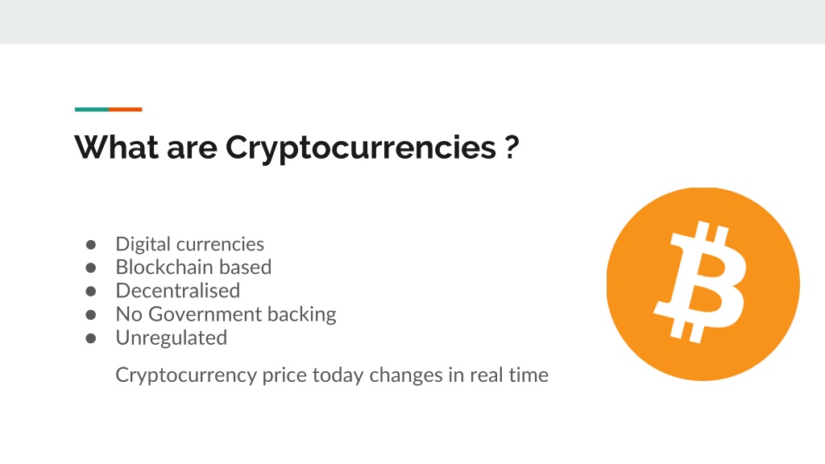Click the gray header band at the top
Image resolution: width=825 pixels, height=464 pixels.
[412, 22]
